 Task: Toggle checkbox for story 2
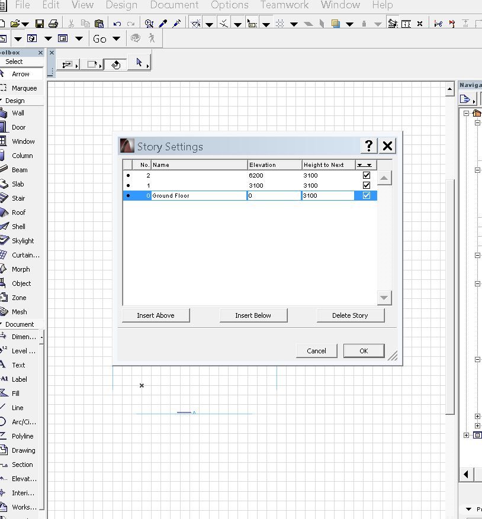pyautogui.click(x=366, y=175)
